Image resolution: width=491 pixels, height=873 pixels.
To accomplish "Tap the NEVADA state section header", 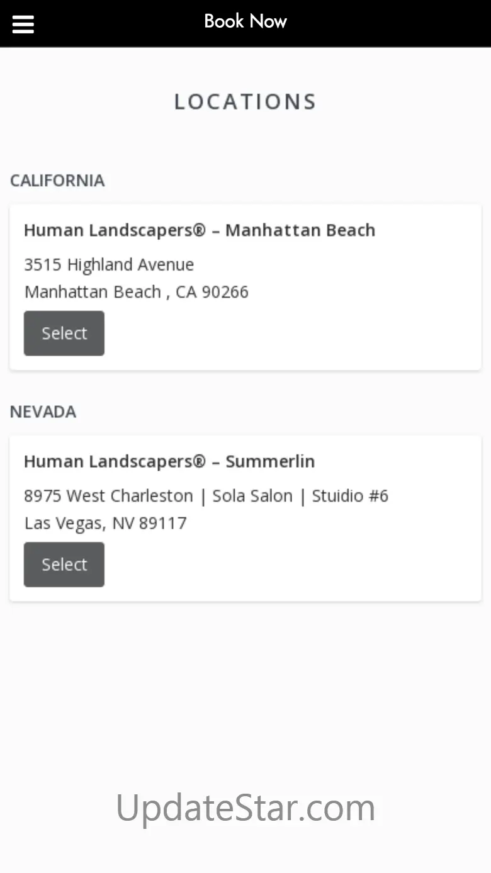I will pos(43,412).
